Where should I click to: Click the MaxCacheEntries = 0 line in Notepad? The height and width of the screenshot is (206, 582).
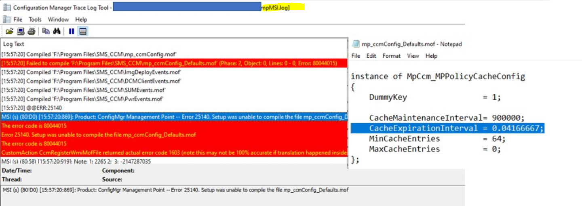435,149
